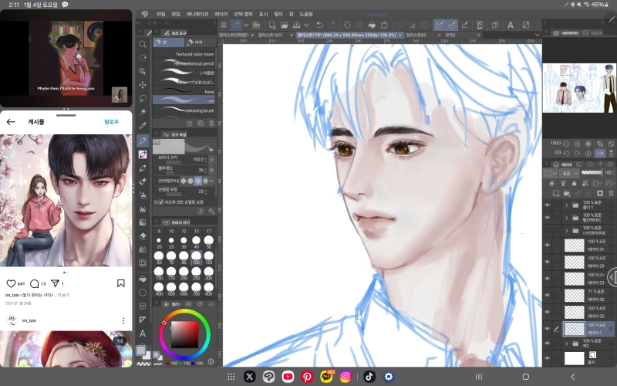
Task: Tap the heart icon on im_tain's post
Action: coord(11,283)
